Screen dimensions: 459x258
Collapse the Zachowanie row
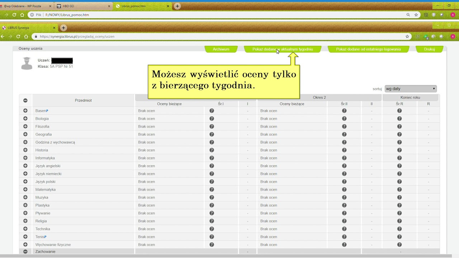[x=25, y=252]
